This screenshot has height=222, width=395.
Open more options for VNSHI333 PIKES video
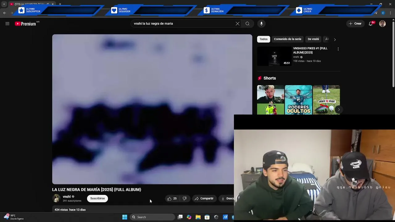click(x=338, y=49)
